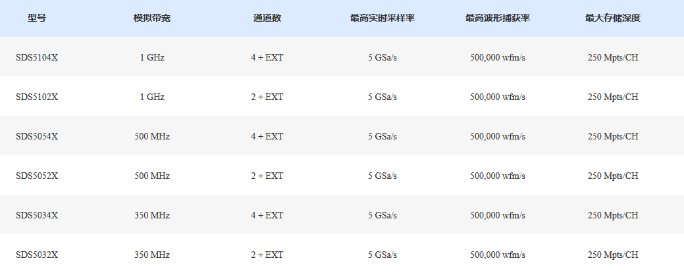Image resolution: width=684 pixels, height=273 pixels.
Task: Click the 模拟带宽 column header
Action: click(x=152, y=18)
